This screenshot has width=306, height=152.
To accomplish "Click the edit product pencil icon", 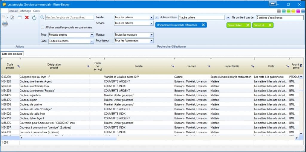I will [x=13, y=18].
